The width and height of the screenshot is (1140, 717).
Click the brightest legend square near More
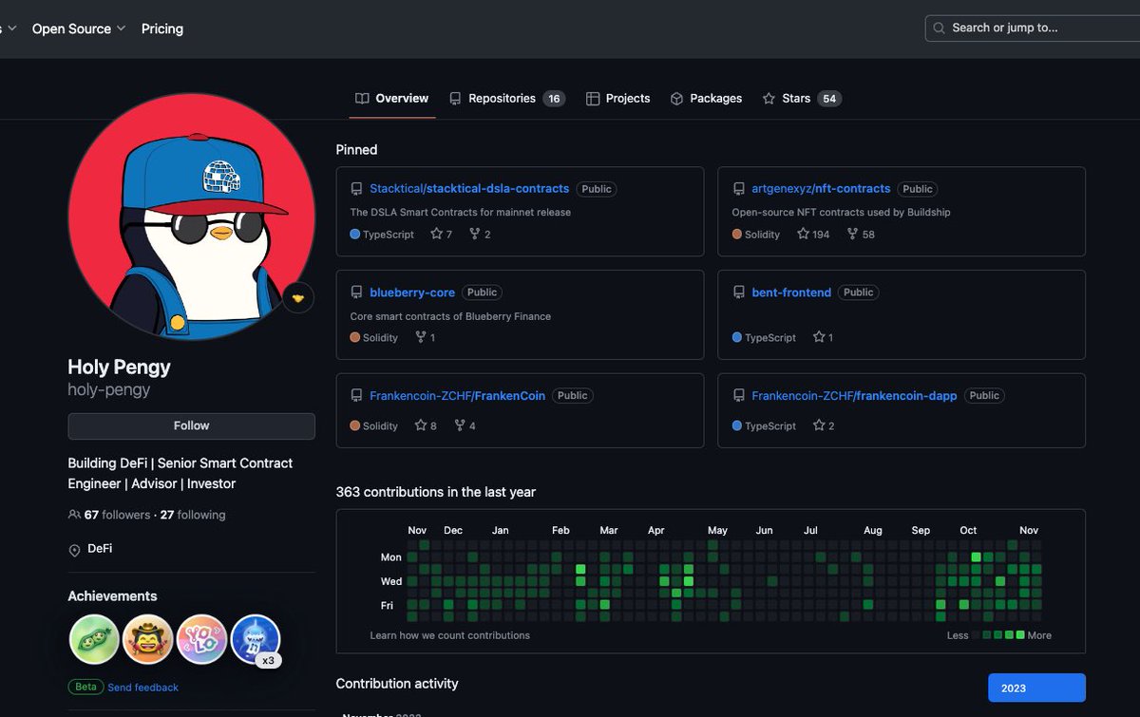[1020, 634]
